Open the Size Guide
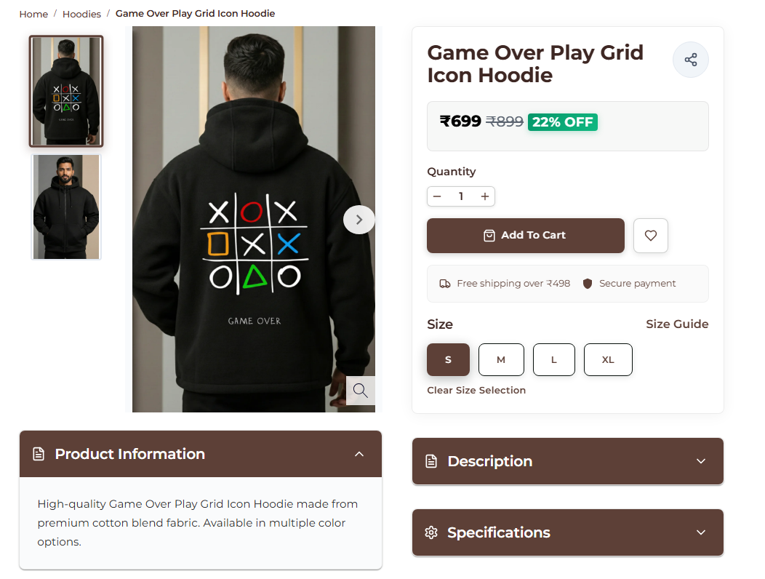The image size is (765, 579). coord(676,324)
